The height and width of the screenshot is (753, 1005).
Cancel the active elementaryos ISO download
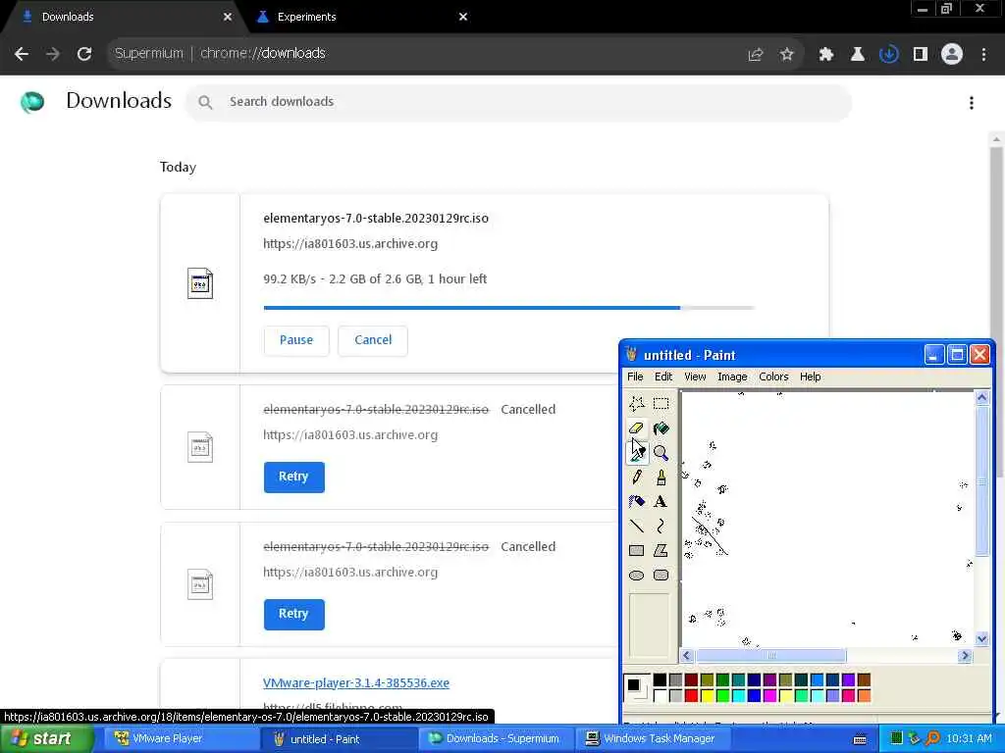tap(373, 340)
